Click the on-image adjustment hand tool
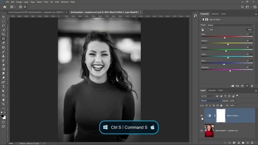 tap(202, 30)
